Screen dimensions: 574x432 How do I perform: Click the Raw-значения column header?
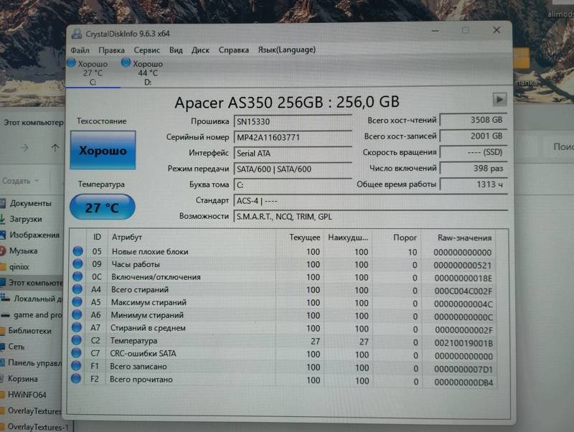click(464, 238)
